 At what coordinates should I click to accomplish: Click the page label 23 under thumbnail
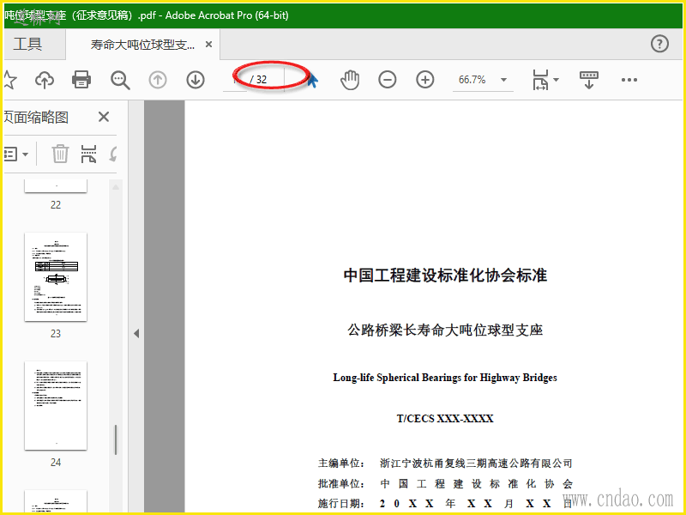click(56, 334)
